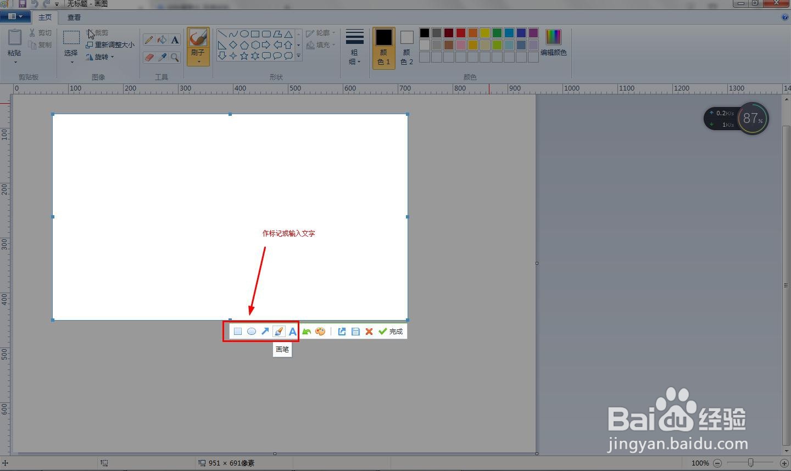Pick the arrow tool in screenshot toolbar
Image resolution: width=791 pixels, height=471 pixels.
click(265, 332)
